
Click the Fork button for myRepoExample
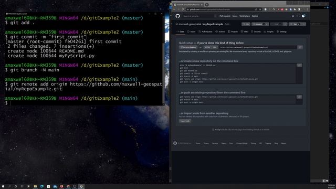[276, 24]
